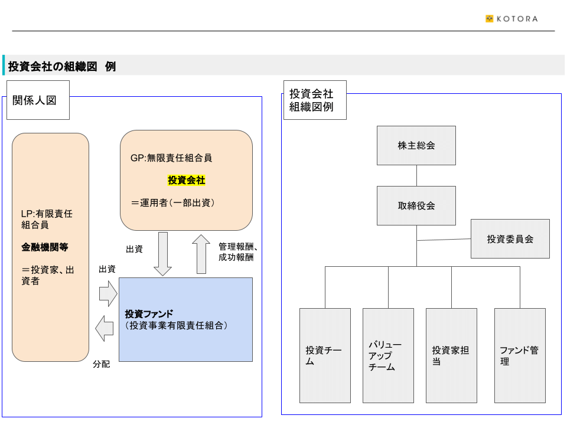This screenshot has height=425, width=567.
Task: Click the 投資委員会 box
Action: click(x=510, y=239)
